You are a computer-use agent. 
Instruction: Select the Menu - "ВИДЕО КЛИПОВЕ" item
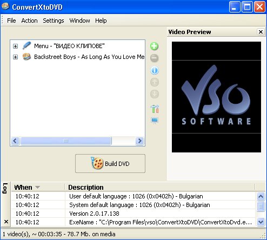coord(69,46)
